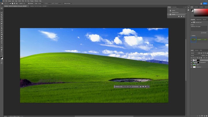Screen dimensions: 208x117
Task: Hide the Background layer
Action: tap(192, 67)
